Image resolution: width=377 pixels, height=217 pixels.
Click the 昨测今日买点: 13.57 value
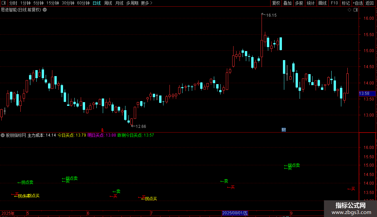click(135, 135)
